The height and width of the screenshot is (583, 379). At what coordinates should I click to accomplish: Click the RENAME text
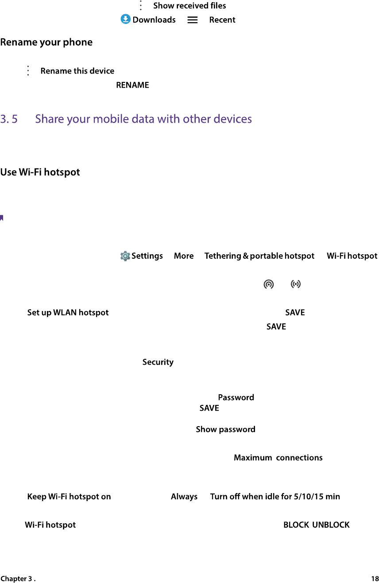click(x=132, y=85)
